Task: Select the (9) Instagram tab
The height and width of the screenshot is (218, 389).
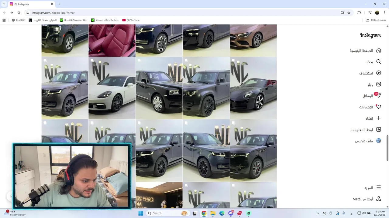Action: tap(32, 4)
